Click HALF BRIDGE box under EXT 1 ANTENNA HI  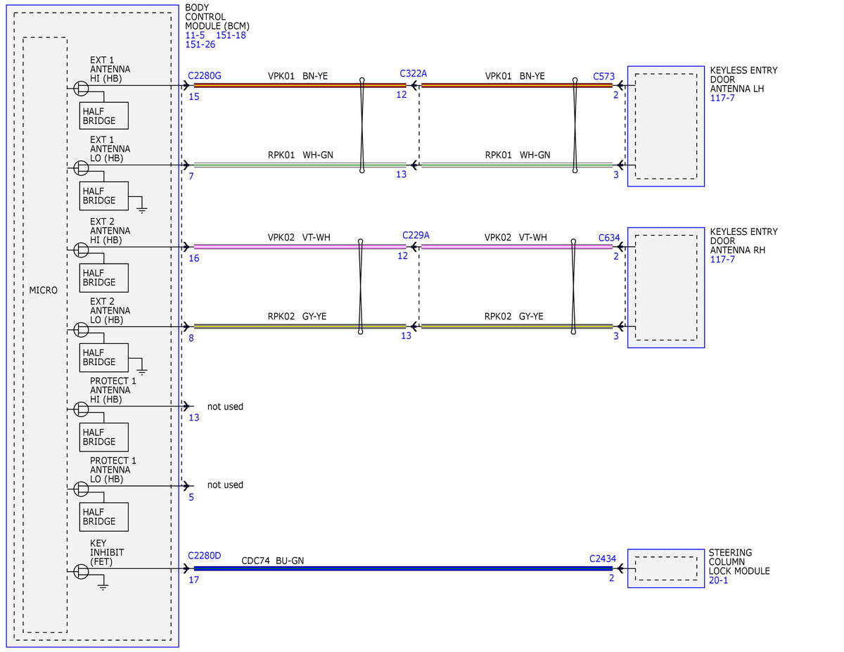(x=103, y=116)
